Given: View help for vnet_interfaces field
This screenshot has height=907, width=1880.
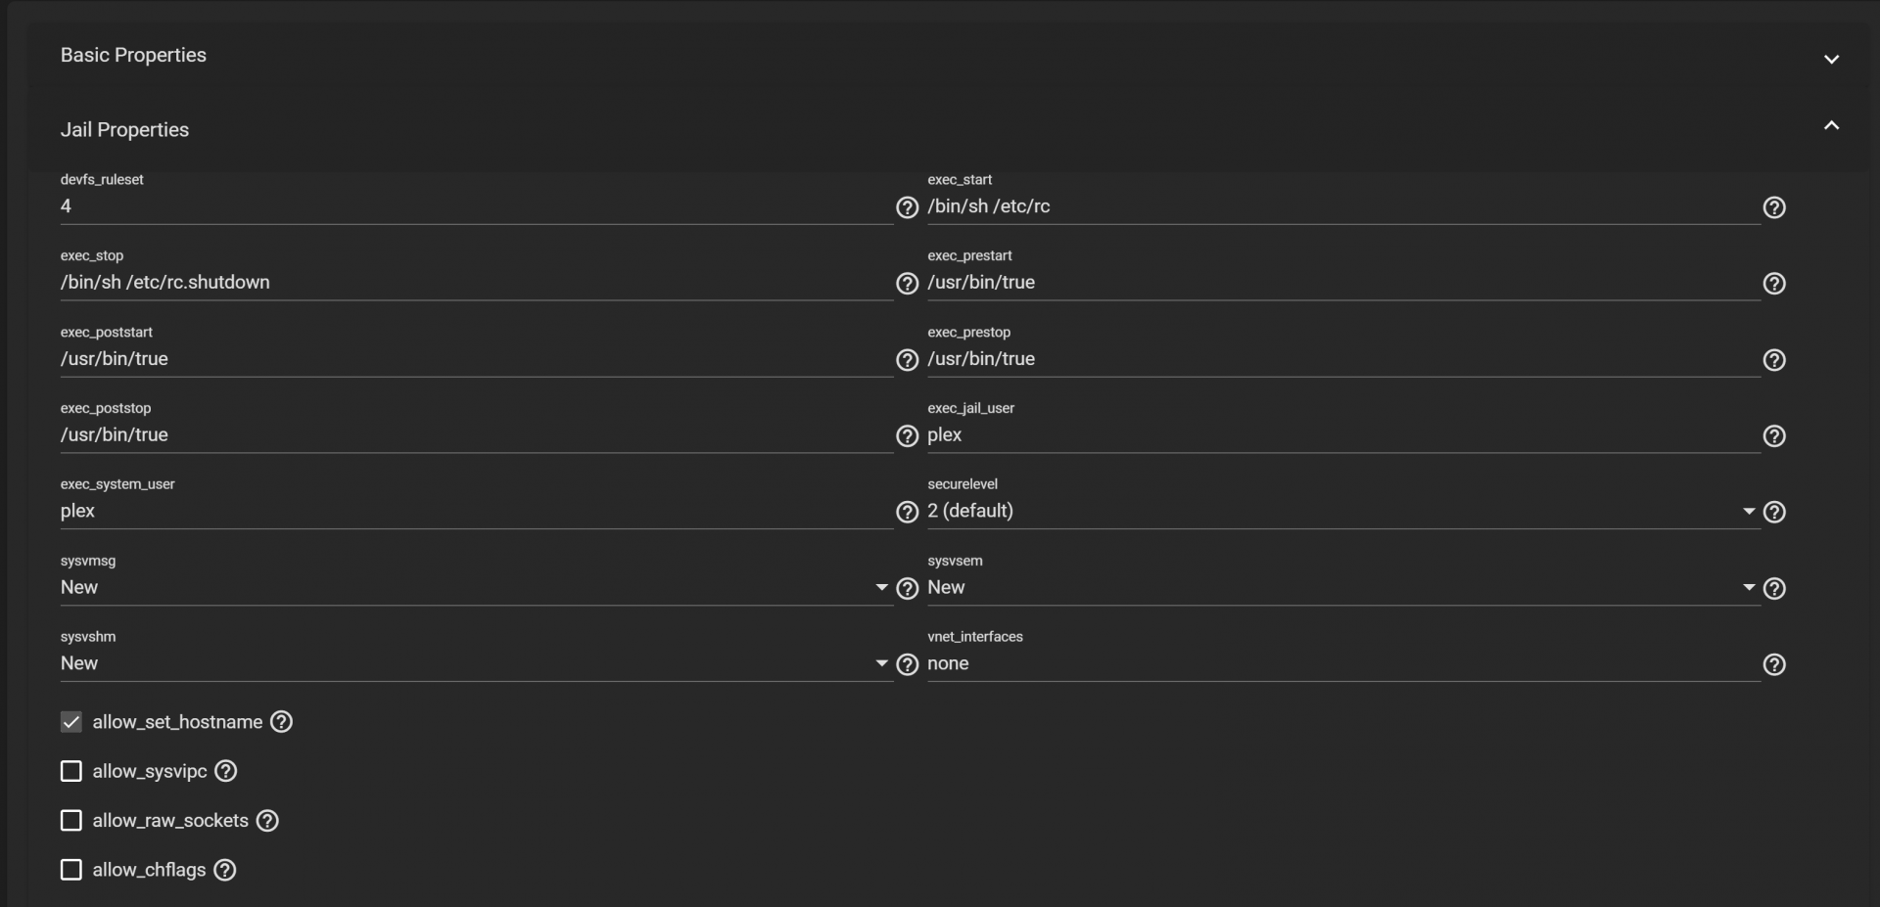Looking at the screenshot, I should pyautogui.click(x=1773, y=665).
